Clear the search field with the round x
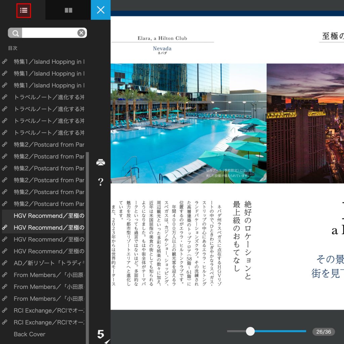The image size is (344, 344). tap(81, 33)
